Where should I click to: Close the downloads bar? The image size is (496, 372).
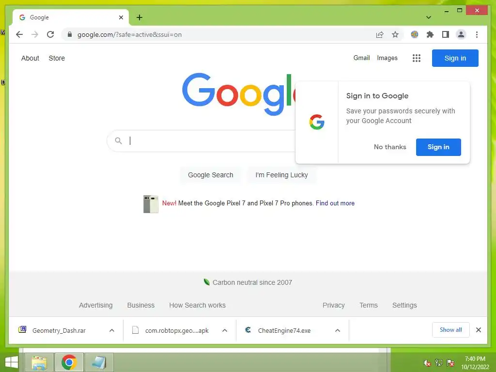click(478, 330)
